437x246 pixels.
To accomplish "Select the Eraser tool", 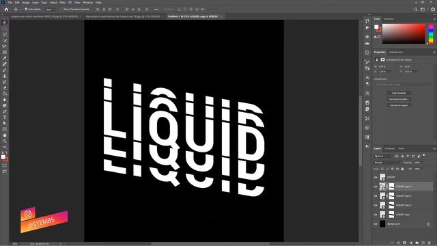I will 5,87.
